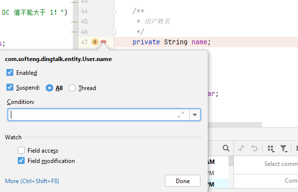The height and width of the screenshot is (192, 298).
Task: Open the Condition history dropdown arrow
Action: pyautogui.click(x=195, y=115)
